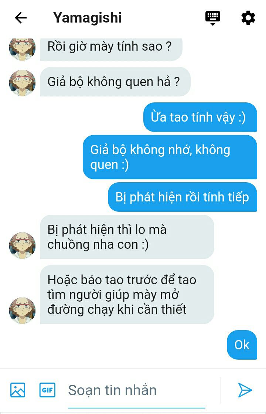Image resolution: width=266 pixels, height=414 pixels.
Task: Tap avatar next to "Giả bộ không quen hả ?"
Action: [x=22, y=83]
